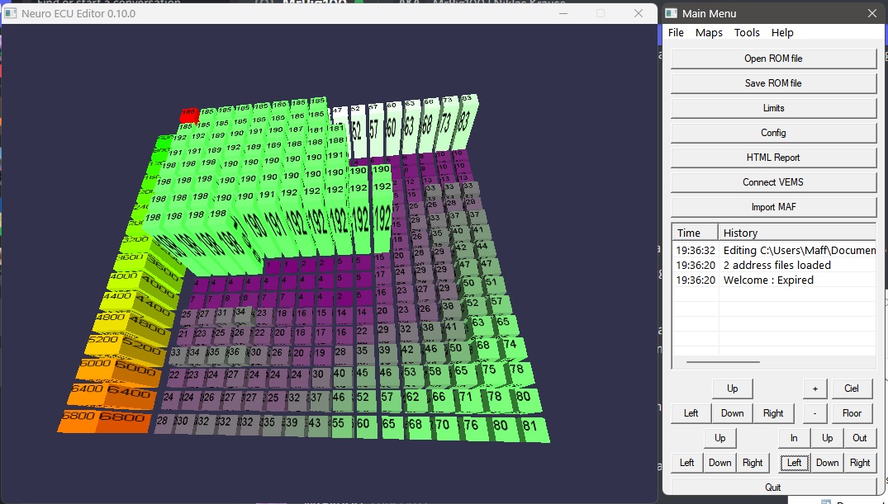The image size is (888, 504).
Task: Select the red 186 map cell
Action: tap(188, 115)
